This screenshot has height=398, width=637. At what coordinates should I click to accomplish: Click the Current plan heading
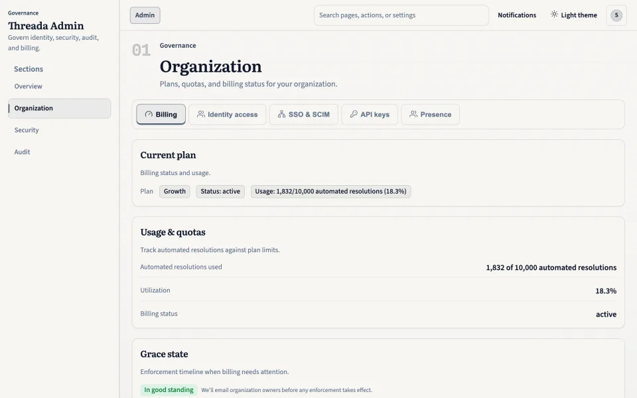pos(168,155)
